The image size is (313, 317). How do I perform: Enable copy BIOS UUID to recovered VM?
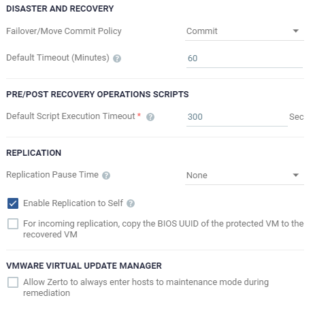[13, 224]
